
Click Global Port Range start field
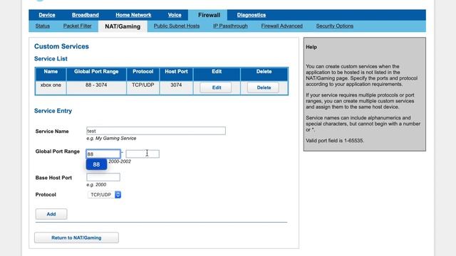point(103,154)
